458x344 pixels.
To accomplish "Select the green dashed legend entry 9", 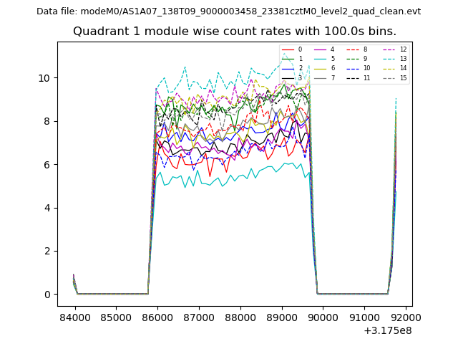I will (x=354, y=59).
